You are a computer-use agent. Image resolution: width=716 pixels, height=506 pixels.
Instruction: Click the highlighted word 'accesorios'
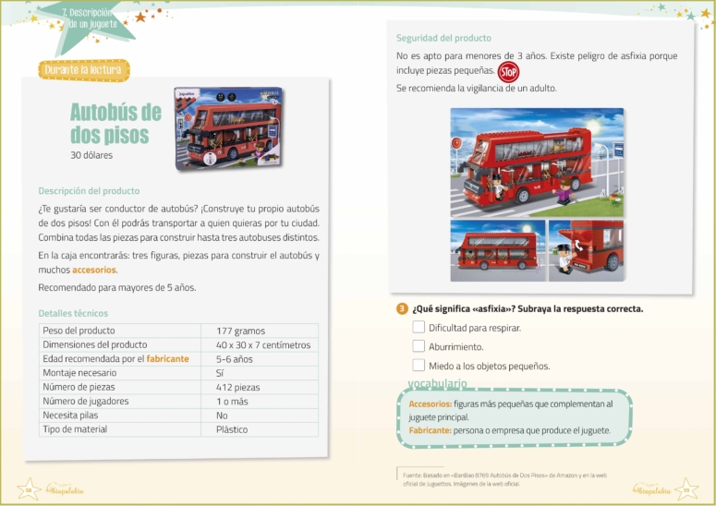(x=93, y=270)
